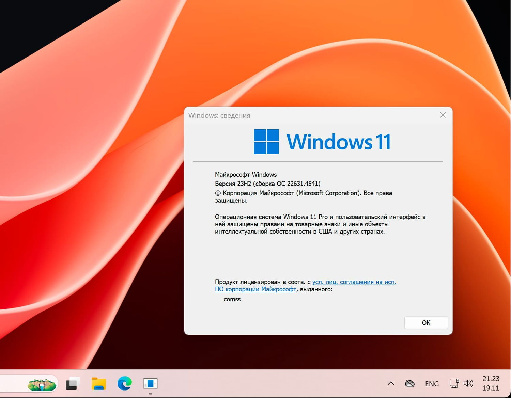Open the license agreement hyperlink

pyautogui.click(x=354, y=282)
